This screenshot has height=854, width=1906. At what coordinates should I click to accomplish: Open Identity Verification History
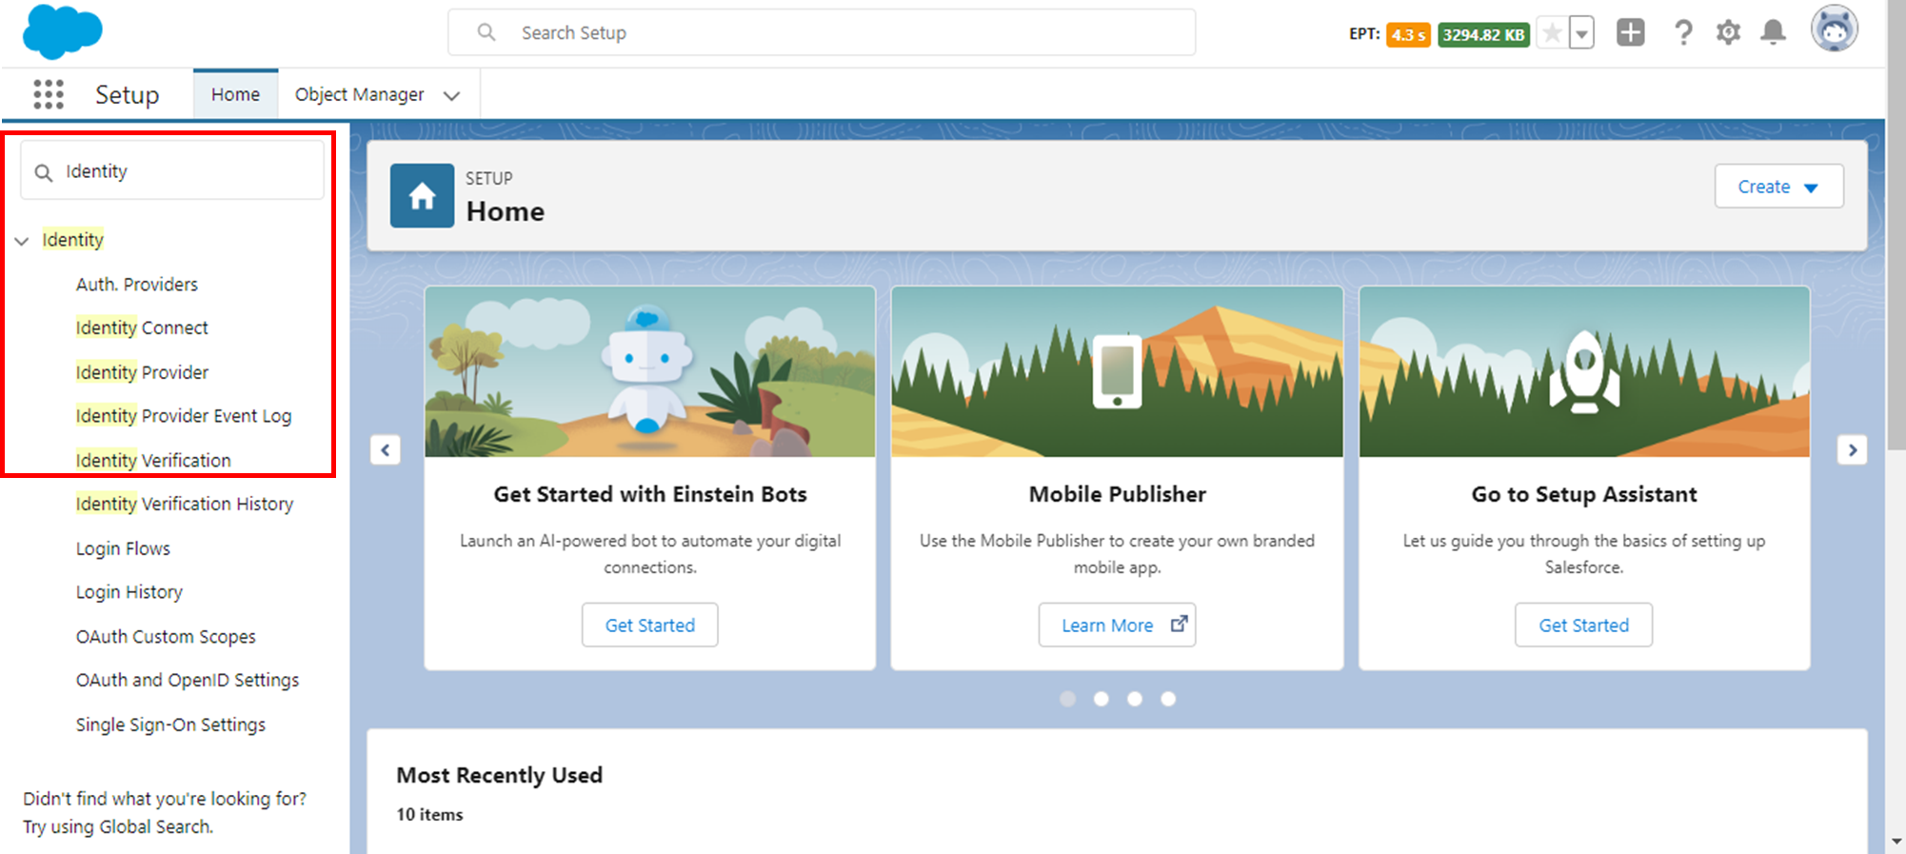click(185, 504)
